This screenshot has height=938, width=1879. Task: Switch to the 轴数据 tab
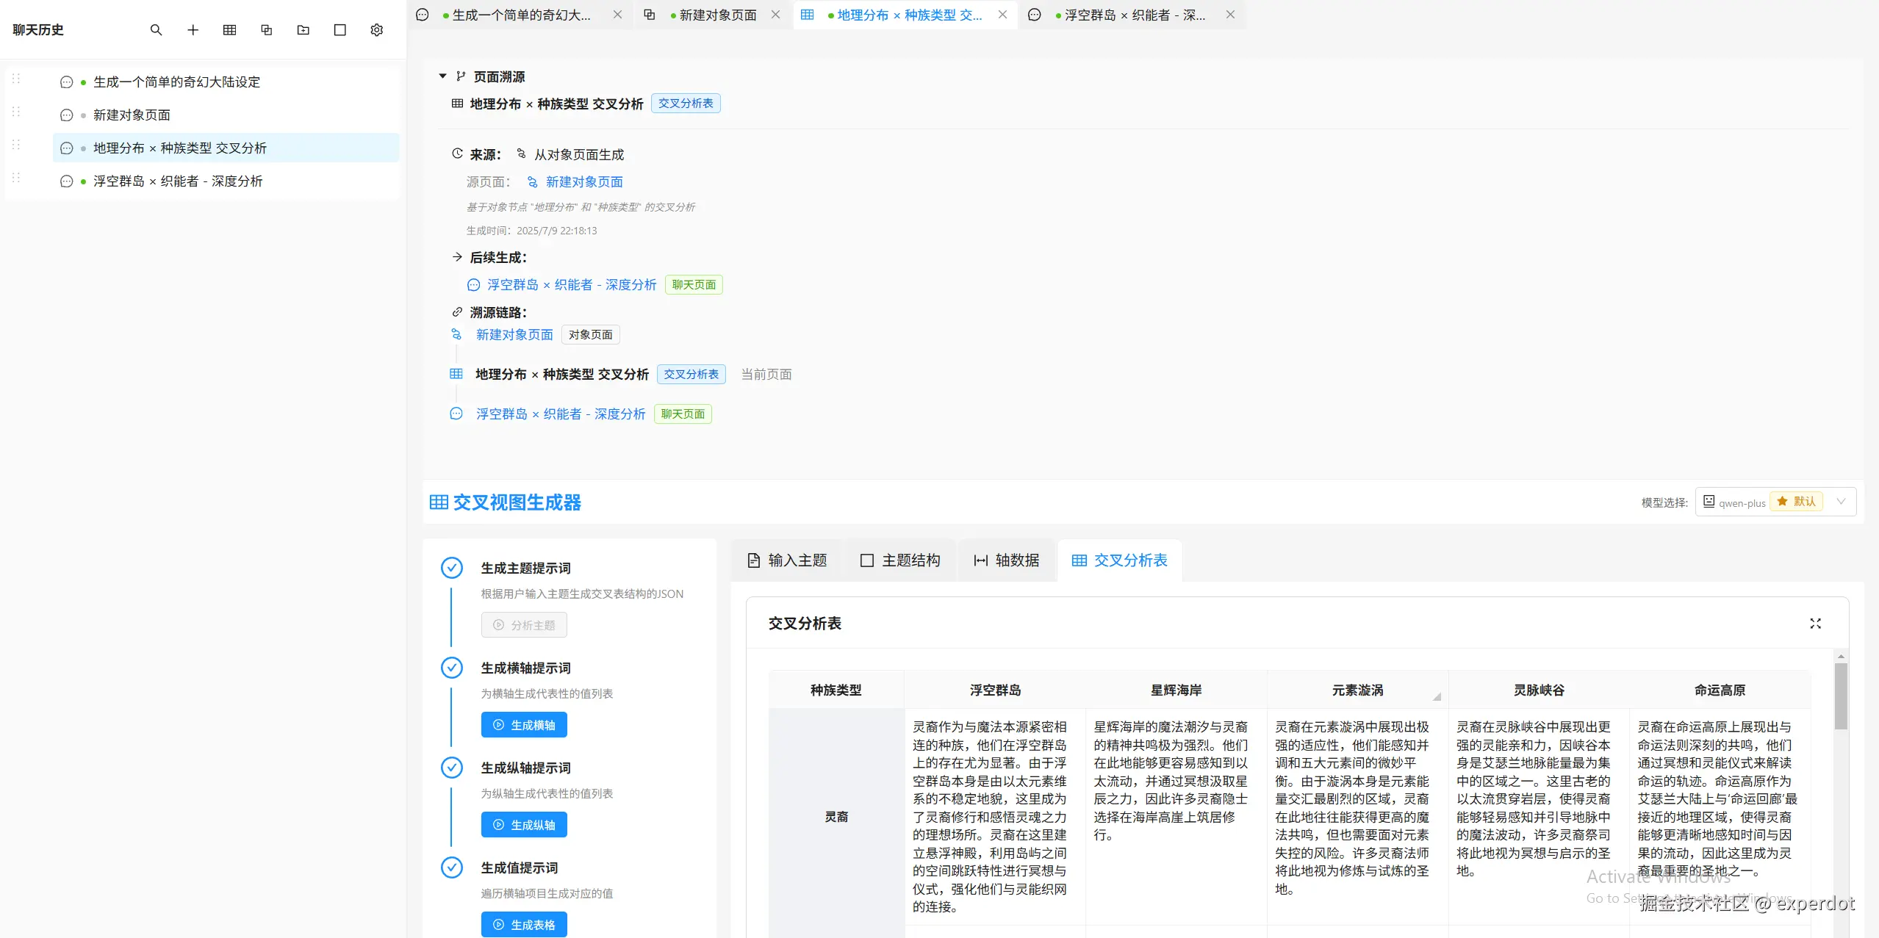tap(1006, 560)
